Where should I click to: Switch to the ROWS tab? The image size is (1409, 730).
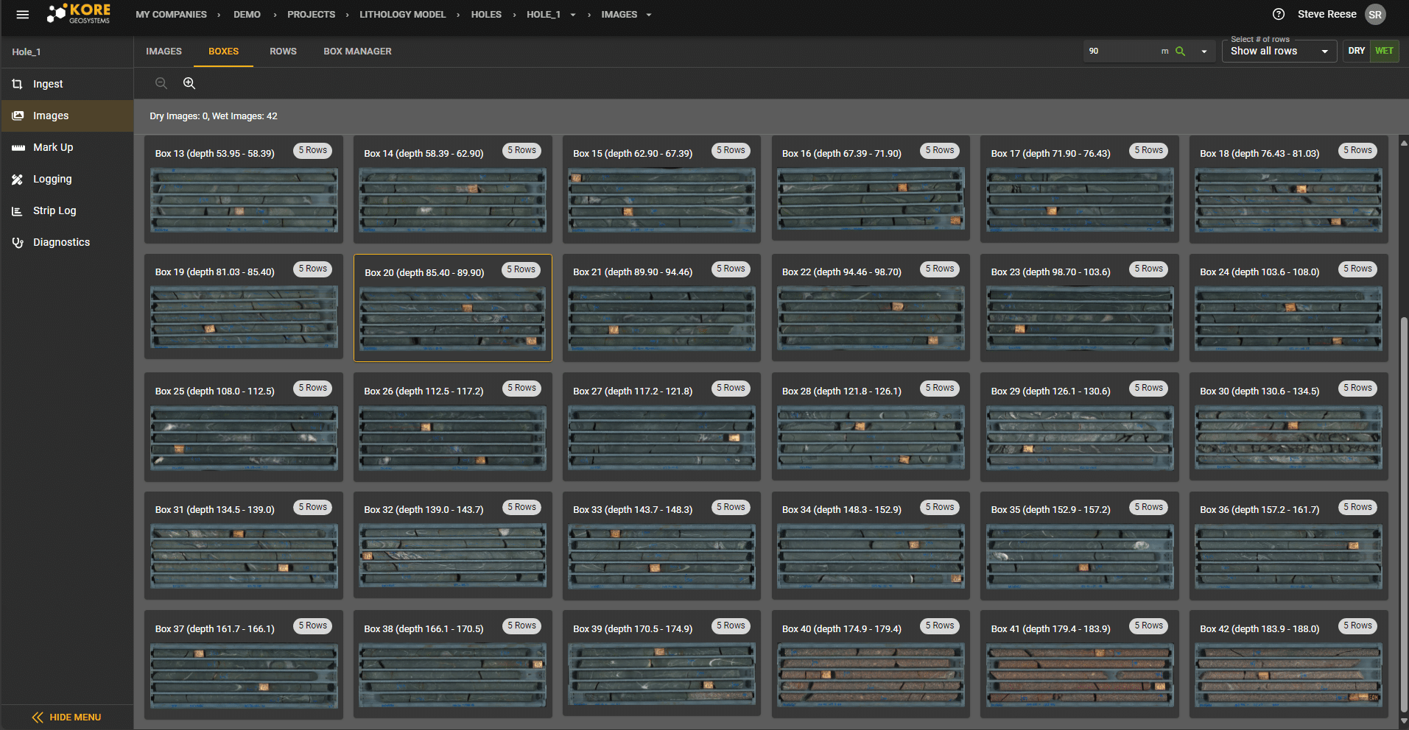click(x=283, y=52)
